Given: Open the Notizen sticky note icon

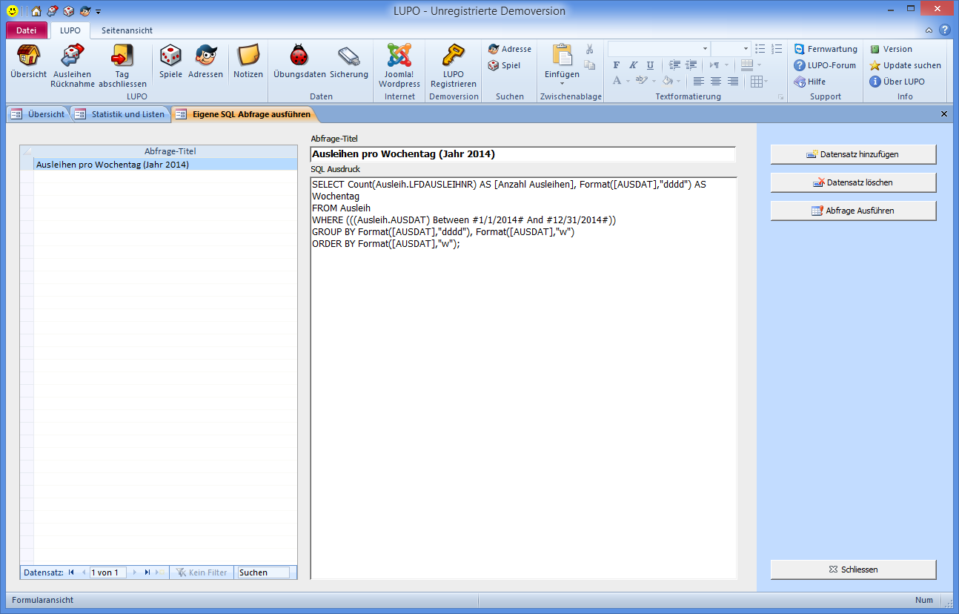Looking at the screenshot, I should coord(248,62).
